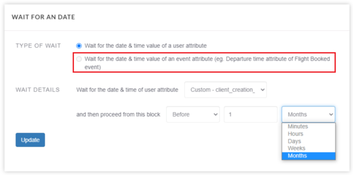The height and width of the screenshot is (175, 353).
Task: Open the Before timing dropdown
Action: coord(193,114)
